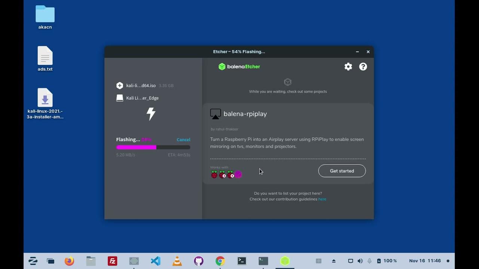Click the flash lightning bolt icon
479x269 pixels.
(151, 114)
